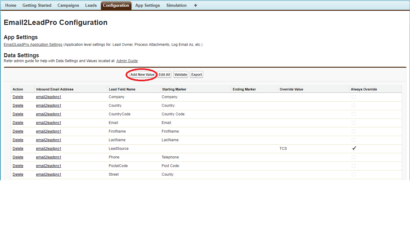Open the Leads tab
This screenshot has height=232, width=410.
(x=91, y=6)
